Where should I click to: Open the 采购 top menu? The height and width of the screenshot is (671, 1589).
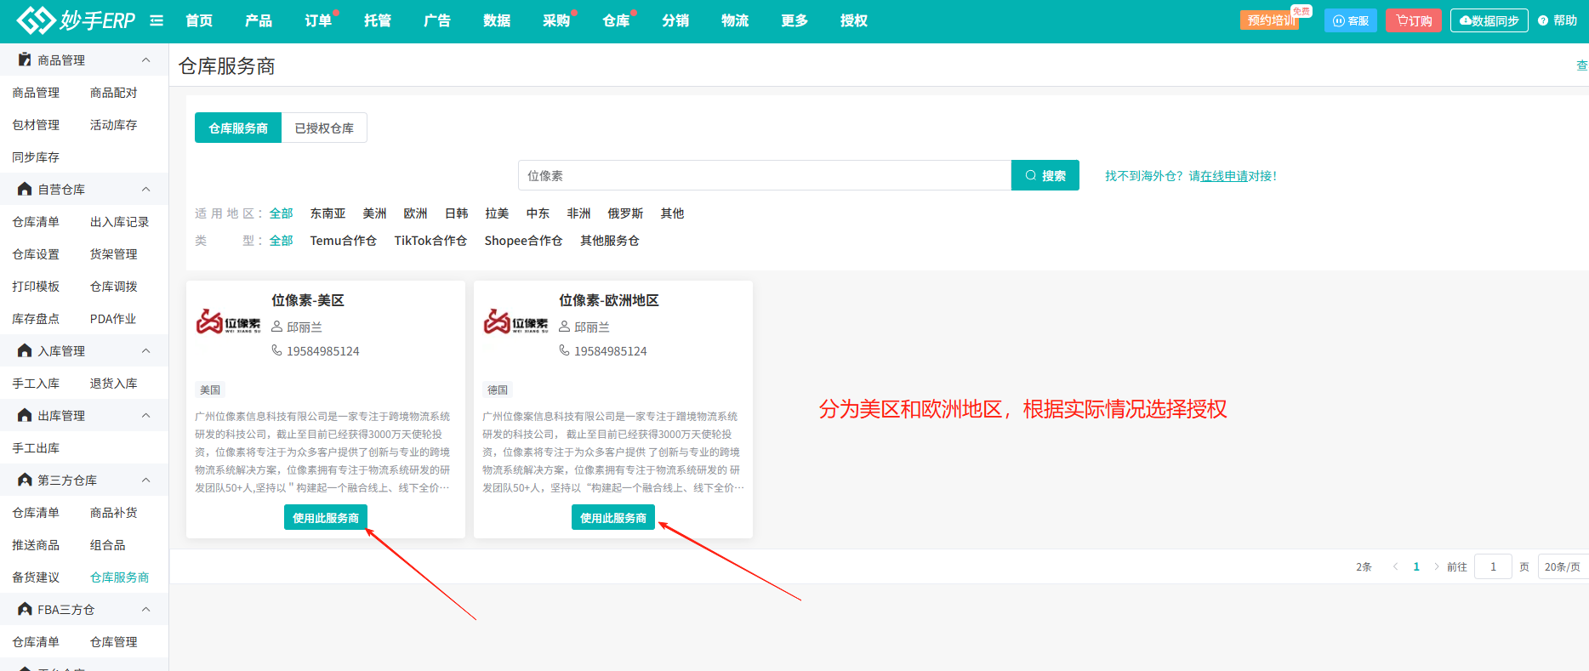pos(556,20)
